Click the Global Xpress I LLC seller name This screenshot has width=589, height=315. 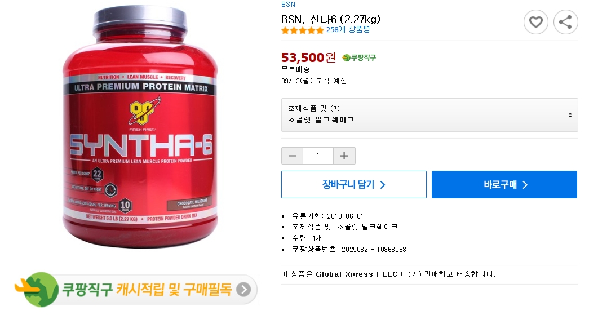pos(356,274)
